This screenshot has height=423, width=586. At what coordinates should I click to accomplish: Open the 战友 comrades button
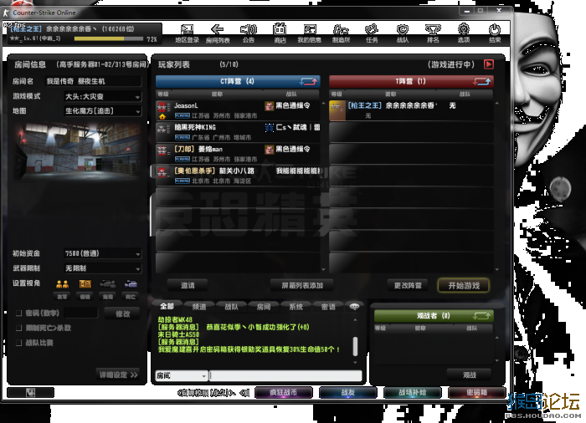[x=348, y=392]
